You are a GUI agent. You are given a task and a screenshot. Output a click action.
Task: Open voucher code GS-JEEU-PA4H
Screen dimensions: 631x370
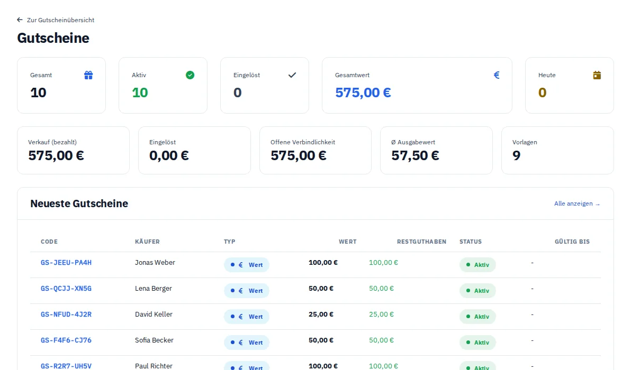tap(66, 263)
